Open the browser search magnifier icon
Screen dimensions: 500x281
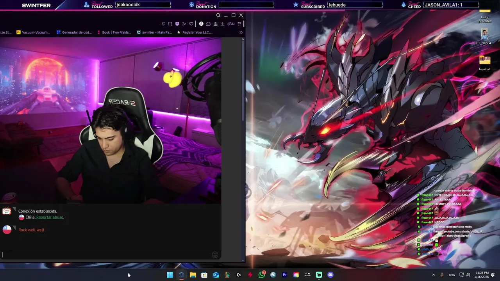[x=218, y=15]
